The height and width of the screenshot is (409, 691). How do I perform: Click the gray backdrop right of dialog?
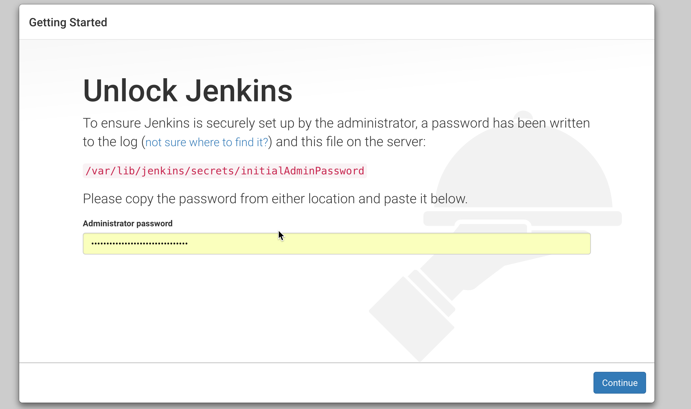(674, 205)
